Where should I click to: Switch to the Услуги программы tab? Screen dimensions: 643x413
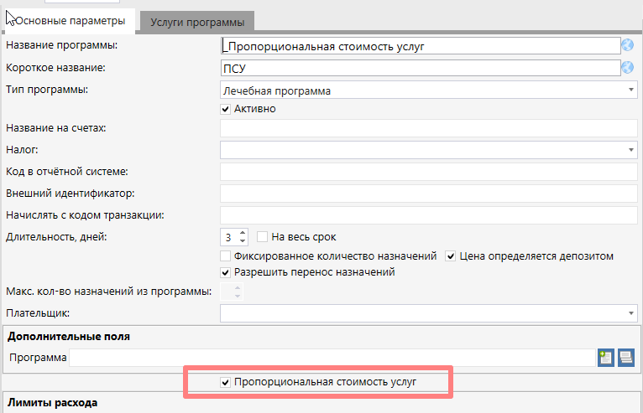click(x=197, y=21)
